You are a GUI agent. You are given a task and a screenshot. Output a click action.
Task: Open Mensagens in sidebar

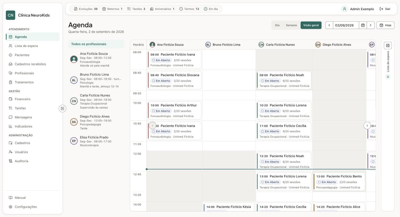[x=33, y=117]
